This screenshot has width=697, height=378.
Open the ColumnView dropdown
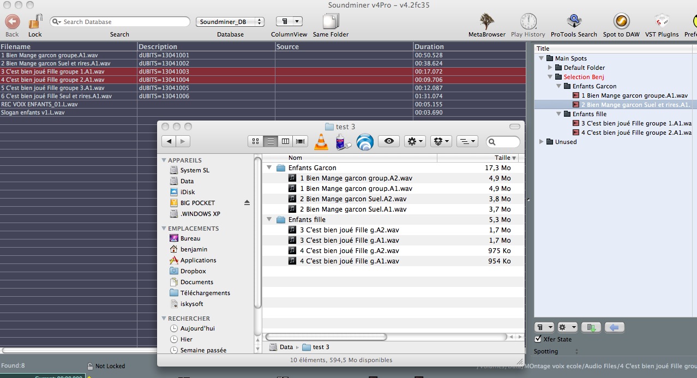(289, 22)
